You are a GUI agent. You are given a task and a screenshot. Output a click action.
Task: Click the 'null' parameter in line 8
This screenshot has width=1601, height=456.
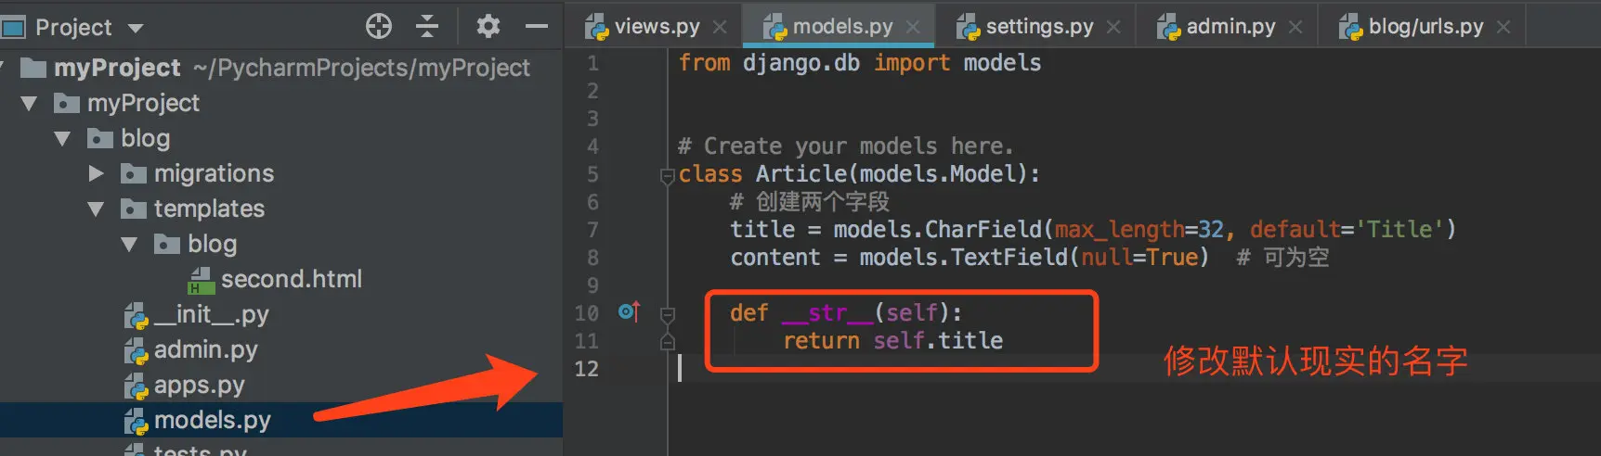[1106, 257]
